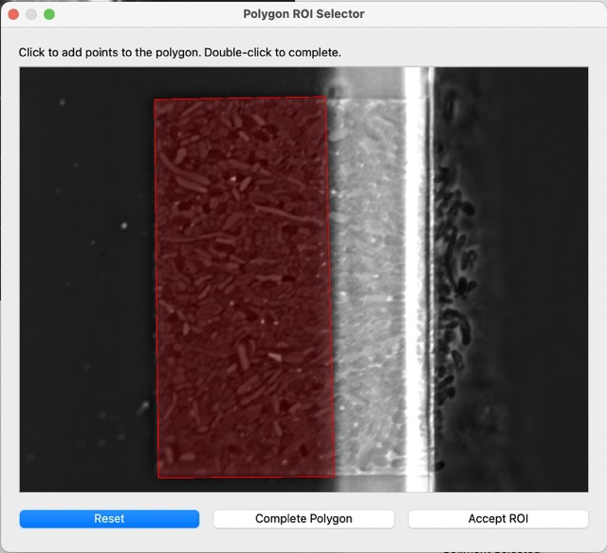
Task: Add a point in the dark area left of polygon
Action: pyautogui.click(x=85, y=285)
